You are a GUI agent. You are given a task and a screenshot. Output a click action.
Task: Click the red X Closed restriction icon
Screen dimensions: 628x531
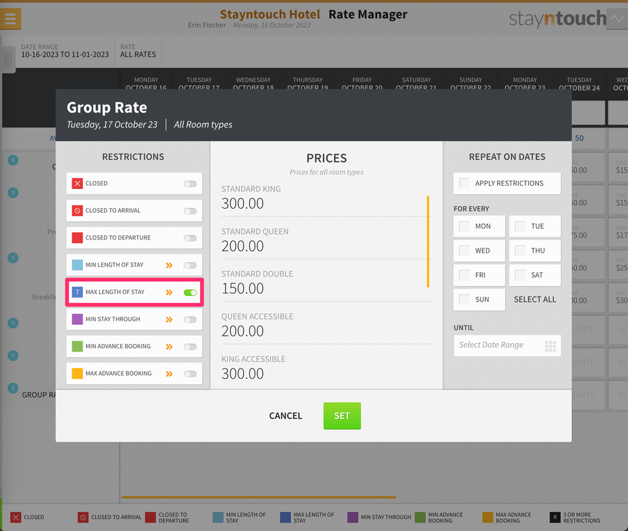(77, 184)
